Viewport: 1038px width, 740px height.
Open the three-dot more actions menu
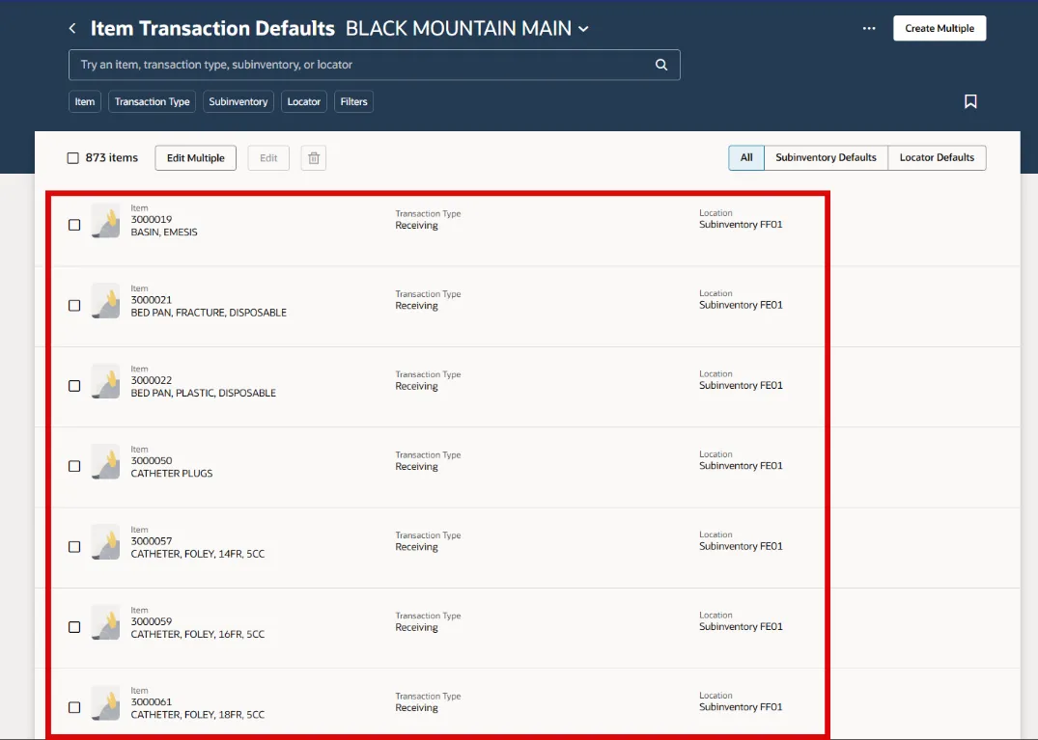[x=869, y=29]
